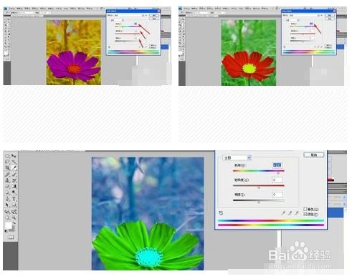Image resolution: width=352 pixels, height=279 pixels.
Task: Click add-to-sample eyedropper in bottom dialog
Action: [290, 212]
